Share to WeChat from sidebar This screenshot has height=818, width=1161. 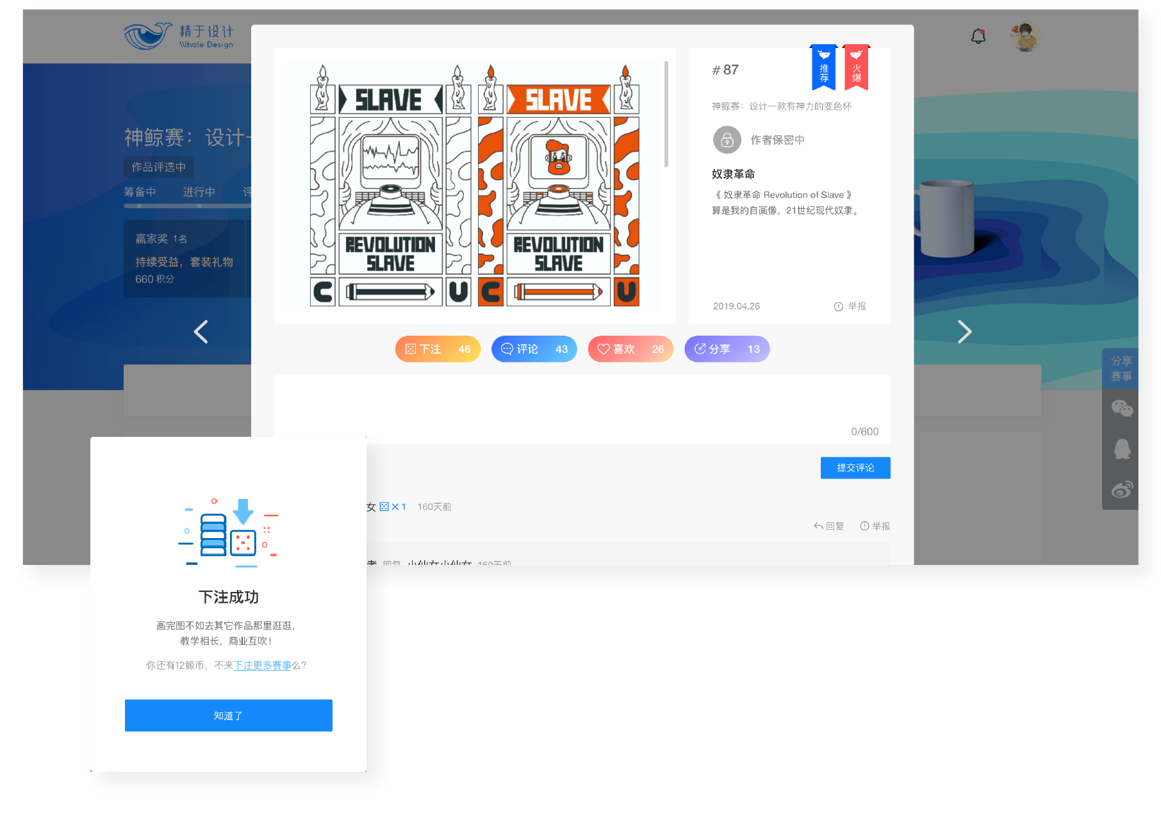point(1121,408)
